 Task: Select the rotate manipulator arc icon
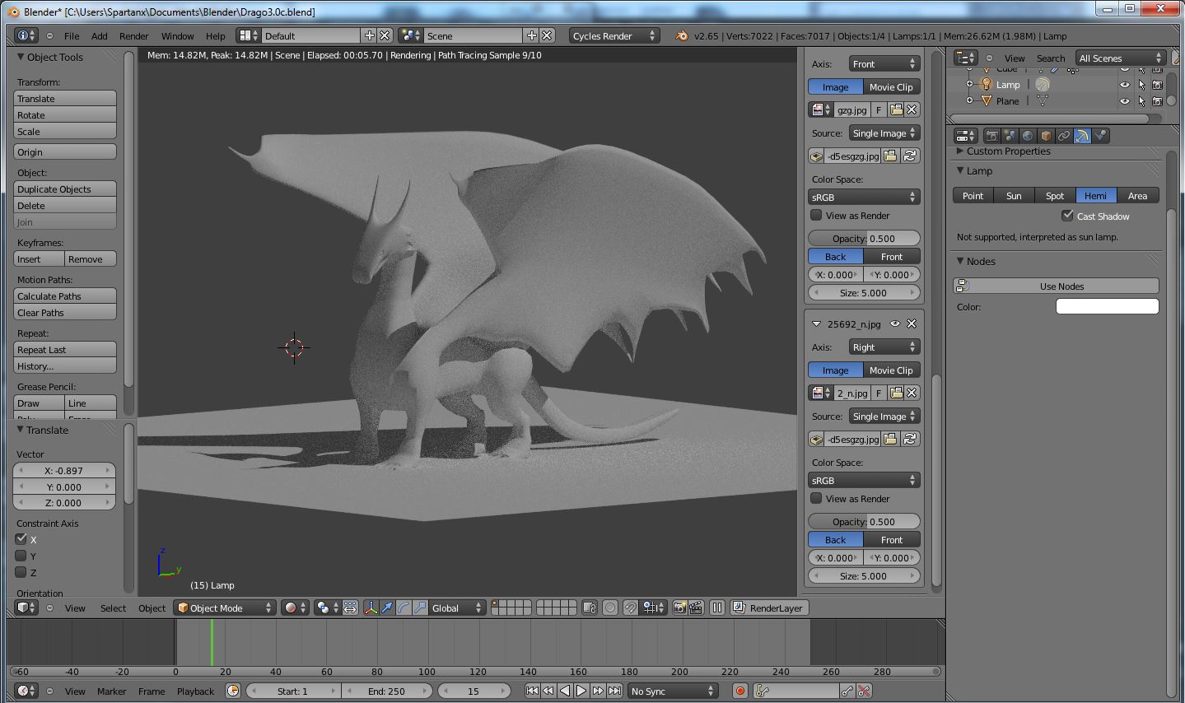pos(404,608)
